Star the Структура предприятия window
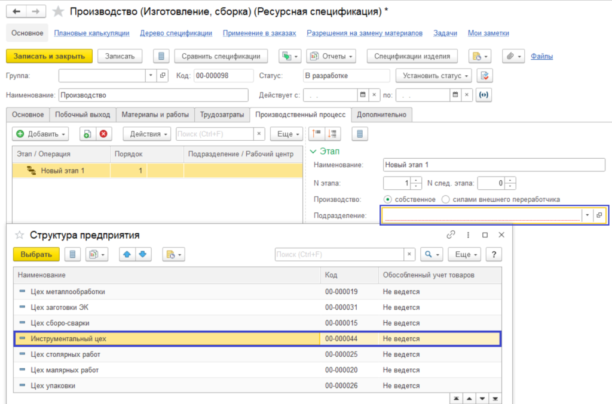This screenshot has width=612, height=404. pos(20,235)
